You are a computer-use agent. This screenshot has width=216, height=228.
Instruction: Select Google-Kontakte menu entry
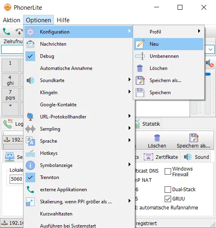[78, 105]
